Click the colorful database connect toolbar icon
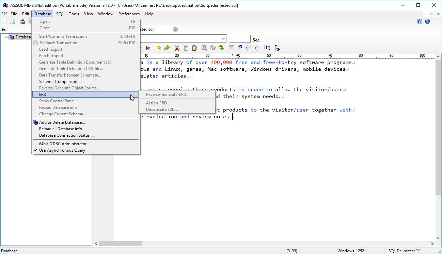The image size is (442, 254). 22,21
